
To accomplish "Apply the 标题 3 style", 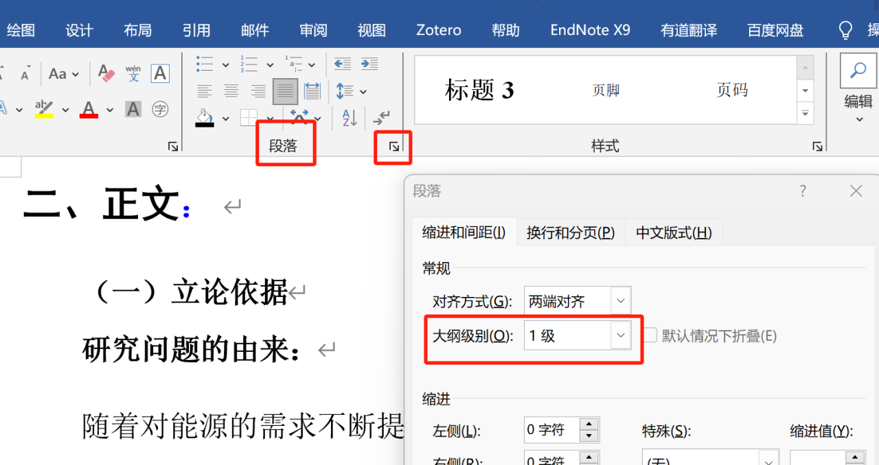I will point(479,90).
